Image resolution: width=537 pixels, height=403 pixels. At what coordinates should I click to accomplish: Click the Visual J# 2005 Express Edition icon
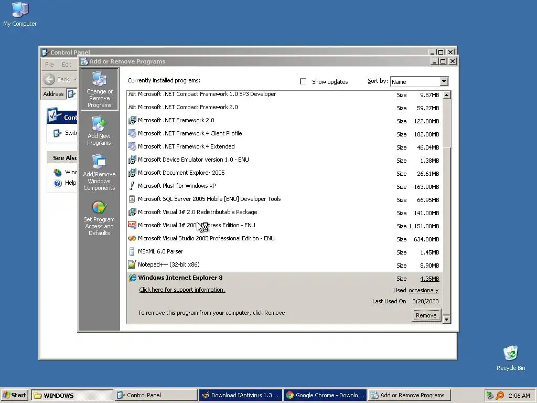132,225
